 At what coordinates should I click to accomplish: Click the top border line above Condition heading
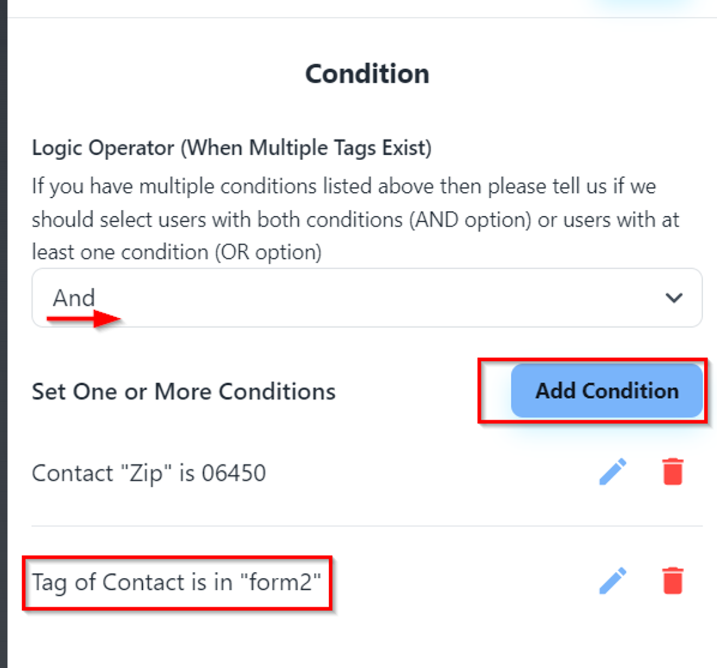(358, 18)
